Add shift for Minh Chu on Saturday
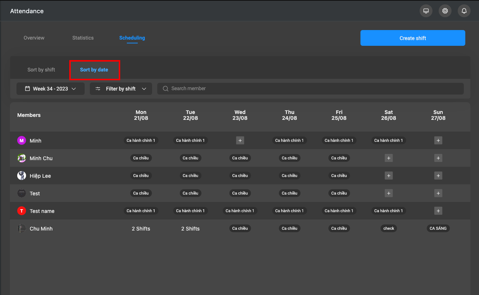This screenshot has width=479, height=295. coord(389,158)
